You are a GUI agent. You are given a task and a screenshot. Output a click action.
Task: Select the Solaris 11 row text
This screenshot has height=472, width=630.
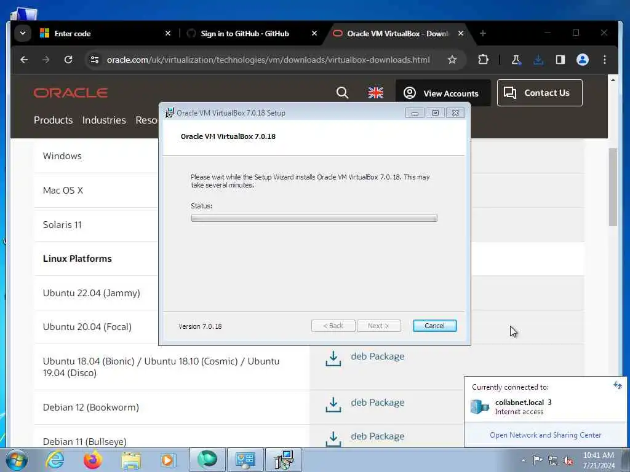pos(62,225)
